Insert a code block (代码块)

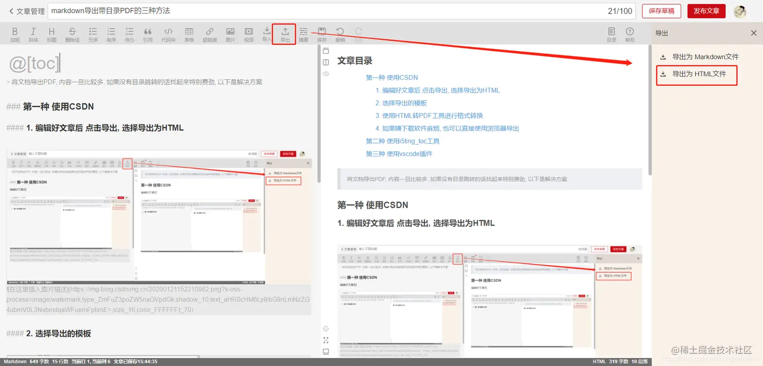tap(168, 34)
